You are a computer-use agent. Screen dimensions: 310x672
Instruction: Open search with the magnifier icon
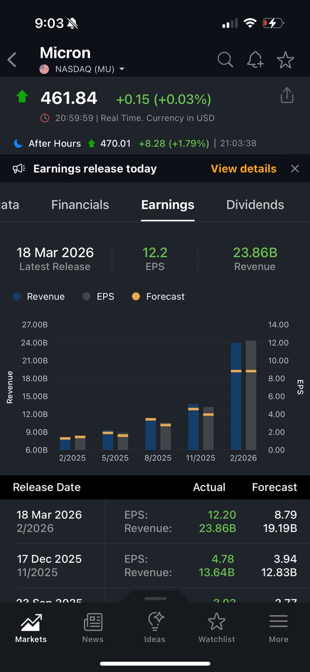225,59
